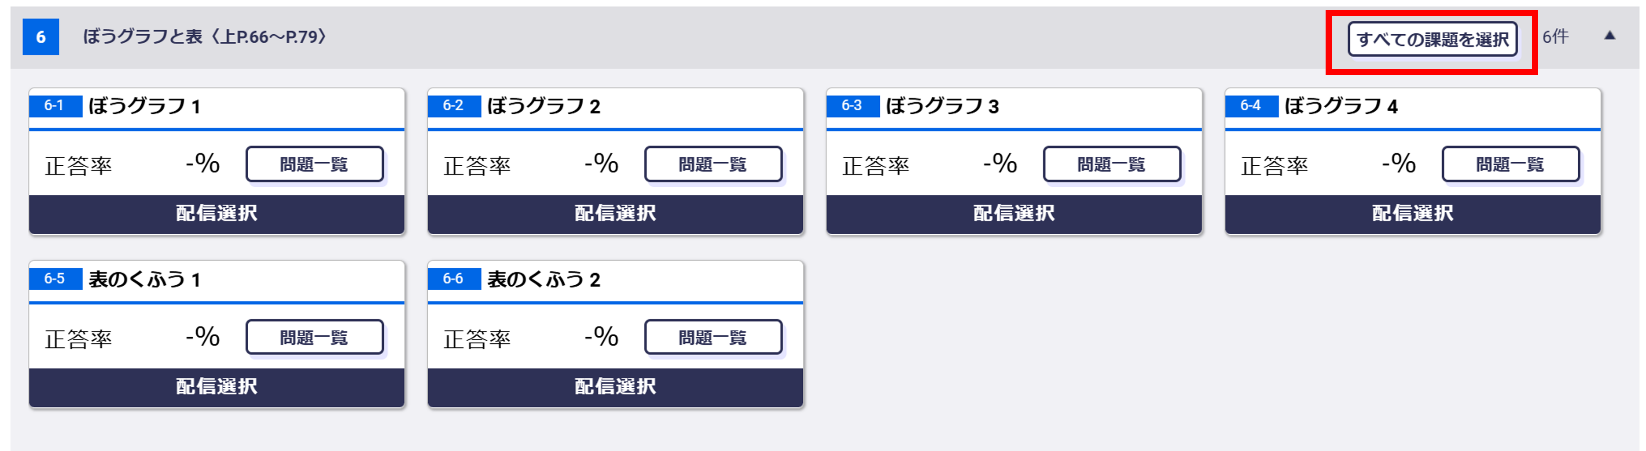This screenshot has width=1646, height=451.
Task: Open 問題一覧 for 表のくふう 1
Action: [314, 338]
